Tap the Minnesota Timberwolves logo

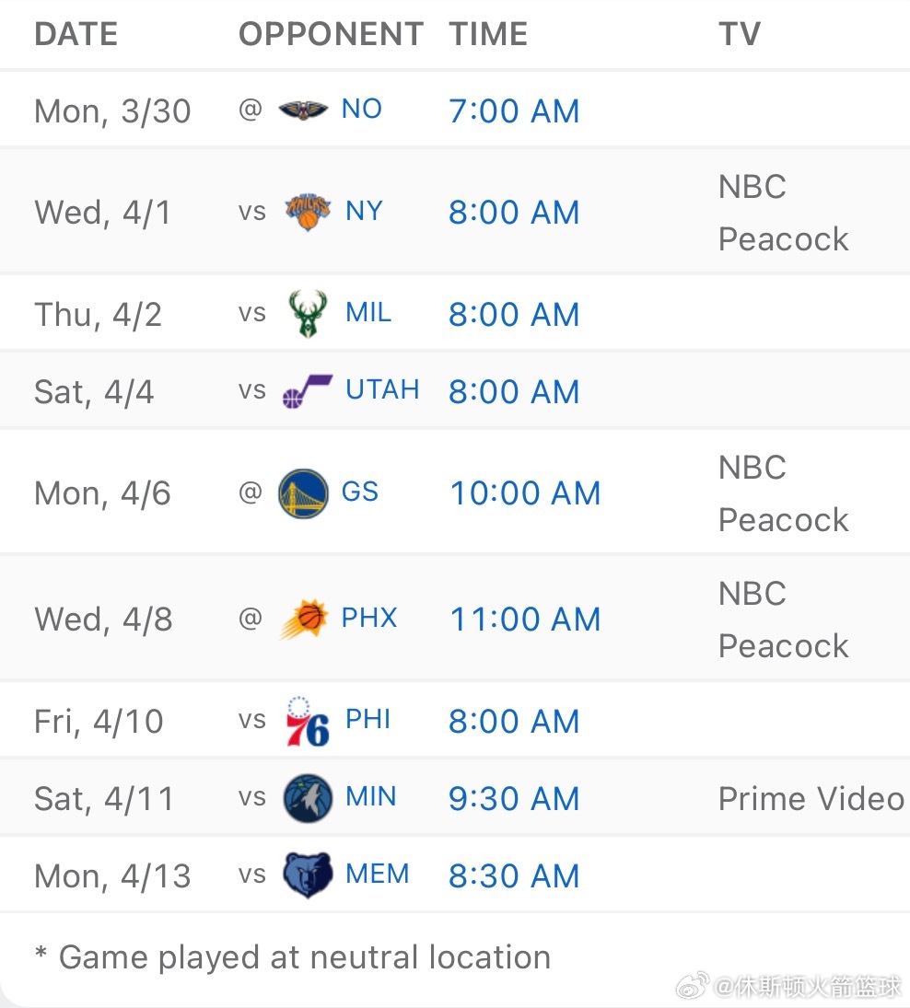(308, 798)
